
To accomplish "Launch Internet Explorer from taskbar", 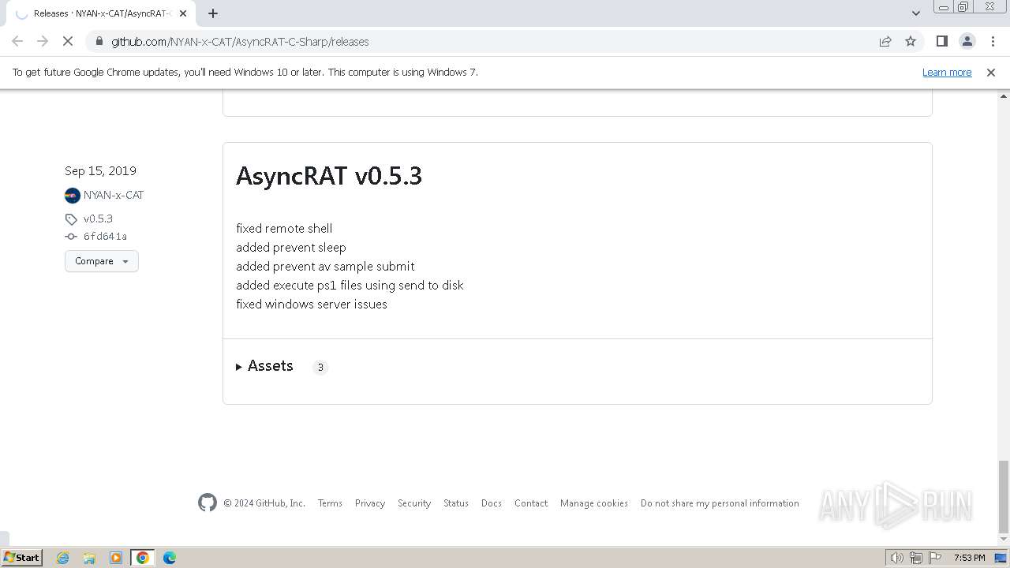I will (x=63, y=558).
